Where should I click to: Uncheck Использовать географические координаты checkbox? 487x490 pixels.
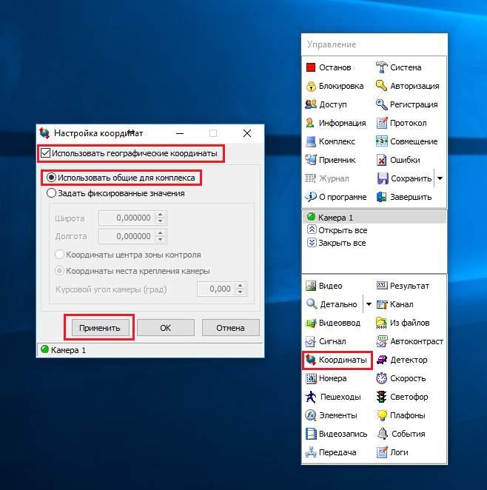pyautogui.click(x=46, y=153)
